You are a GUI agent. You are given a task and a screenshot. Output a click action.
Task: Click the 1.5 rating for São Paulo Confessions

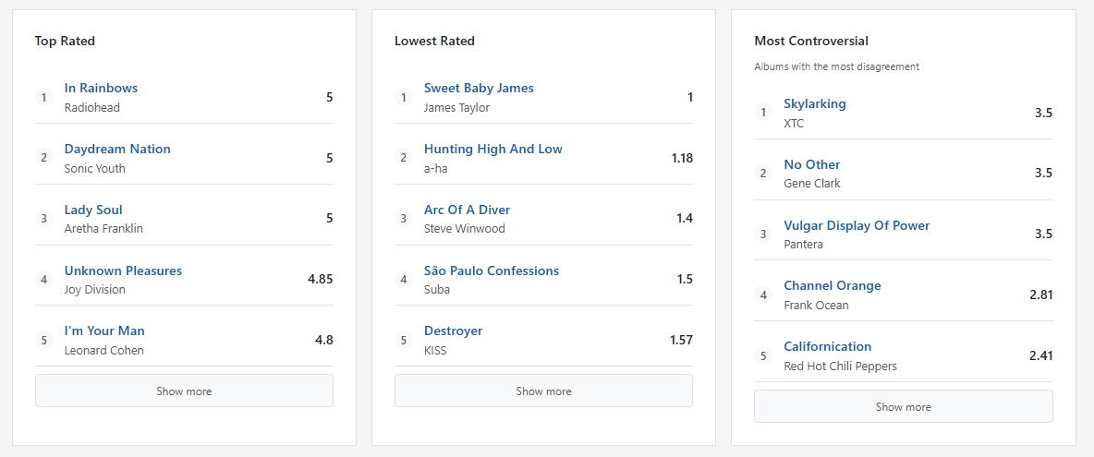(x=685, y=280)
